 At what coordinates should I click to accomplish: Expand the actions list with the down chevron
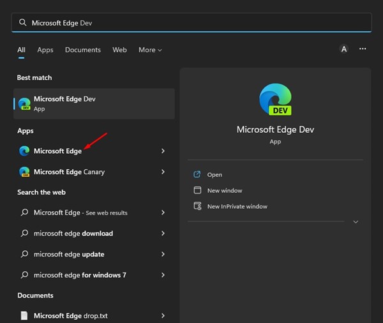[356, 222]
